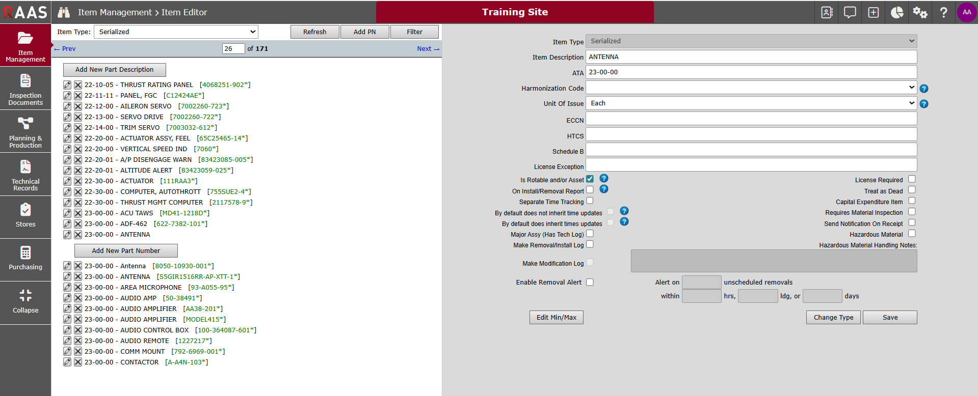Open the help question mark icon
This screenshot has height=396, width=978.
[x=943, y=12]
